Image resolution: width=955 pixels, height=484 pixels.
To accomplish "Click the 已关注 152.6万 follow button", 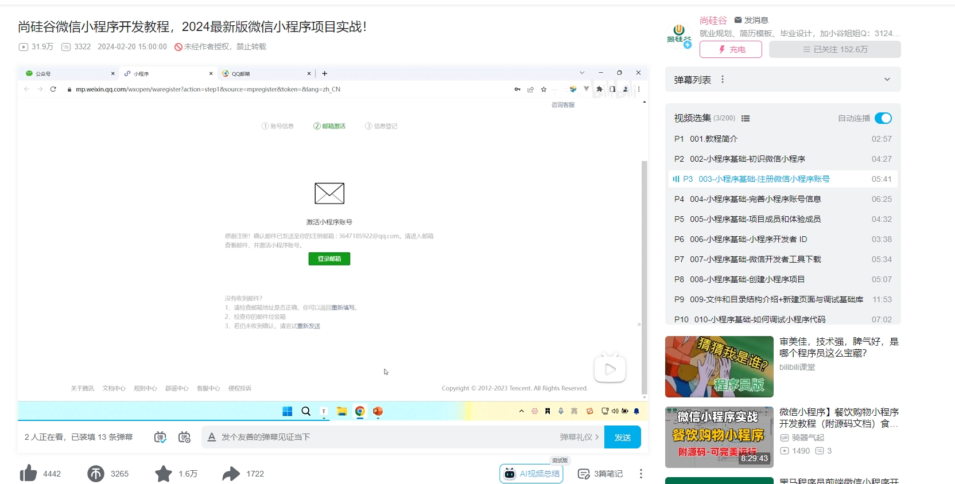I will pos(835,49).
